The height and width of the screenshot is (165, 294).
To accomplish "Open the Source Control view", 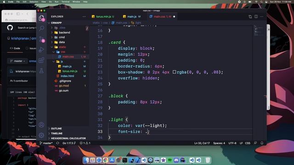I will (41, 39).
